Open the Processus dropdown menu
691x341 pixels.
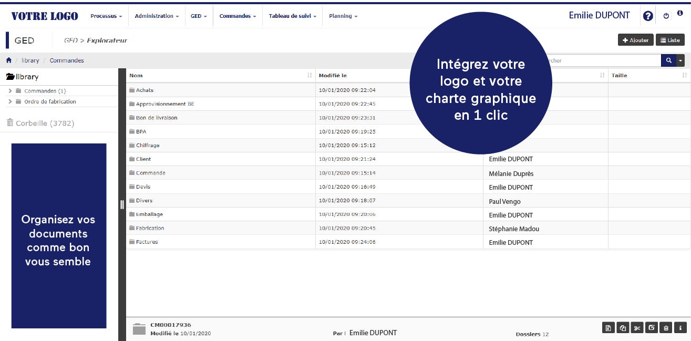tap(106, 16)
